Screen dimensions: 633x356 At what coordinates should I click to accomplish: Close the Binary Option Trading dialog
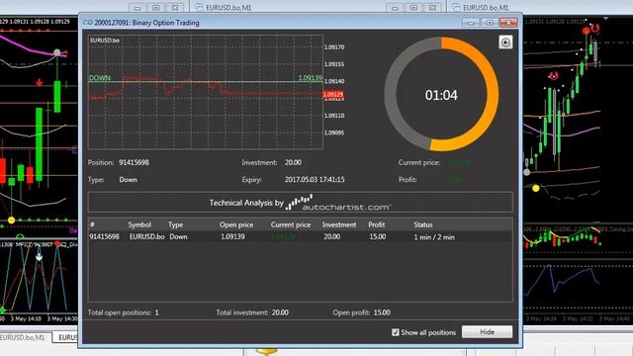click(x=508, y=23)
